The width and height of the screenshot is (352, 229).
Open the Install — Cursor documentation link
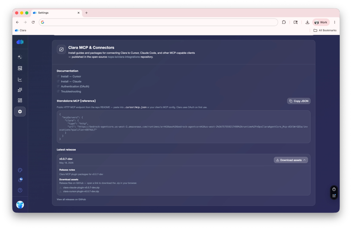pyautogui.click(x=71, y=76)
